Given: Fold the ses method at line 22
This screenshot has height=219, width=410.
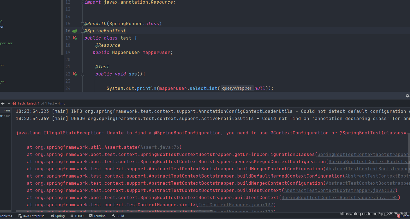Looking at the screenshot, I should pos(82,74).
